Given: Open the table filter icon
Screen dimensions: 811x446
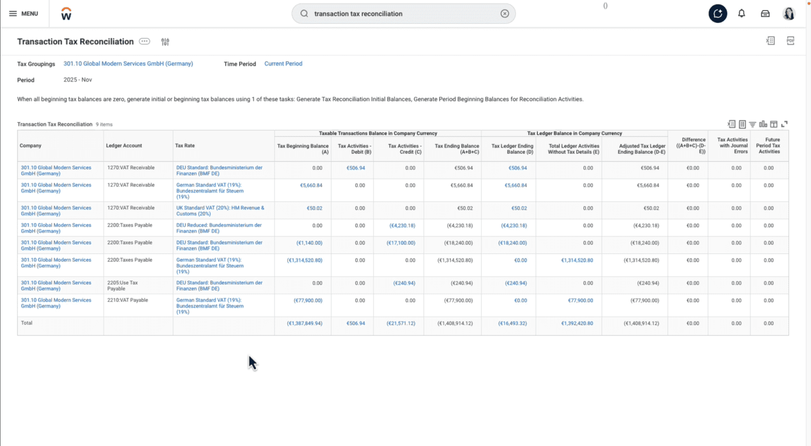Looking at the screenshot, I should tap(752, 124).
